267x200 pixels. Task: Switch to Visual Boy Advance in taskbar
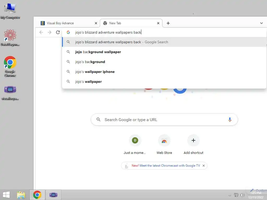click(x=53, y=195)
